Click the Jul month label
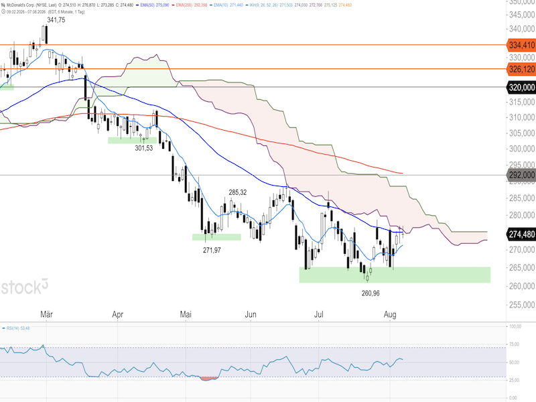Screen dimensions: 536x402 319,314
